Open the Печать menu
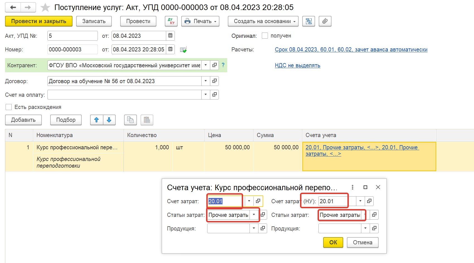Screen dimensions: 474x263 (x=200, y=21)
